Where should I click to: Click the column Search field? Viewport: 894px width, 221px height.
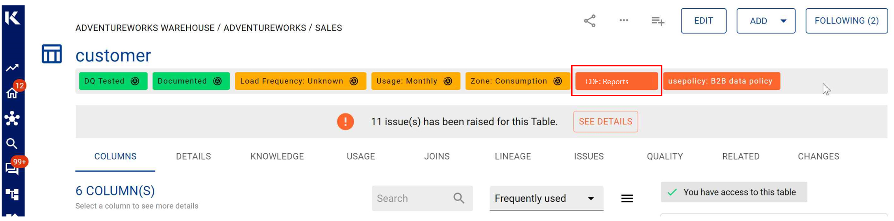(413, 198)
